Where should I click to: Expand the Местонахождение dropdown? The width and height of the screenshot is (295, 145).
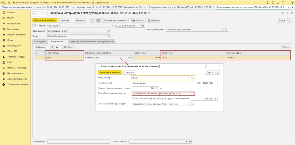click(224, 30)
